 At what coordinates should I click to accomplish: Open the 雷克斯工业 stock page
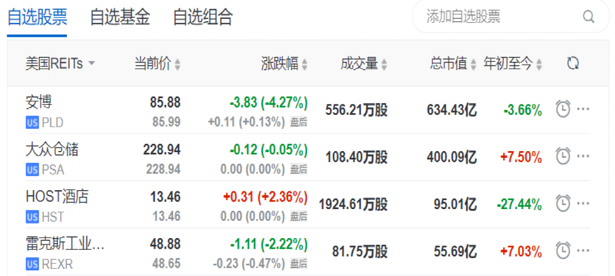click(65, 244)
